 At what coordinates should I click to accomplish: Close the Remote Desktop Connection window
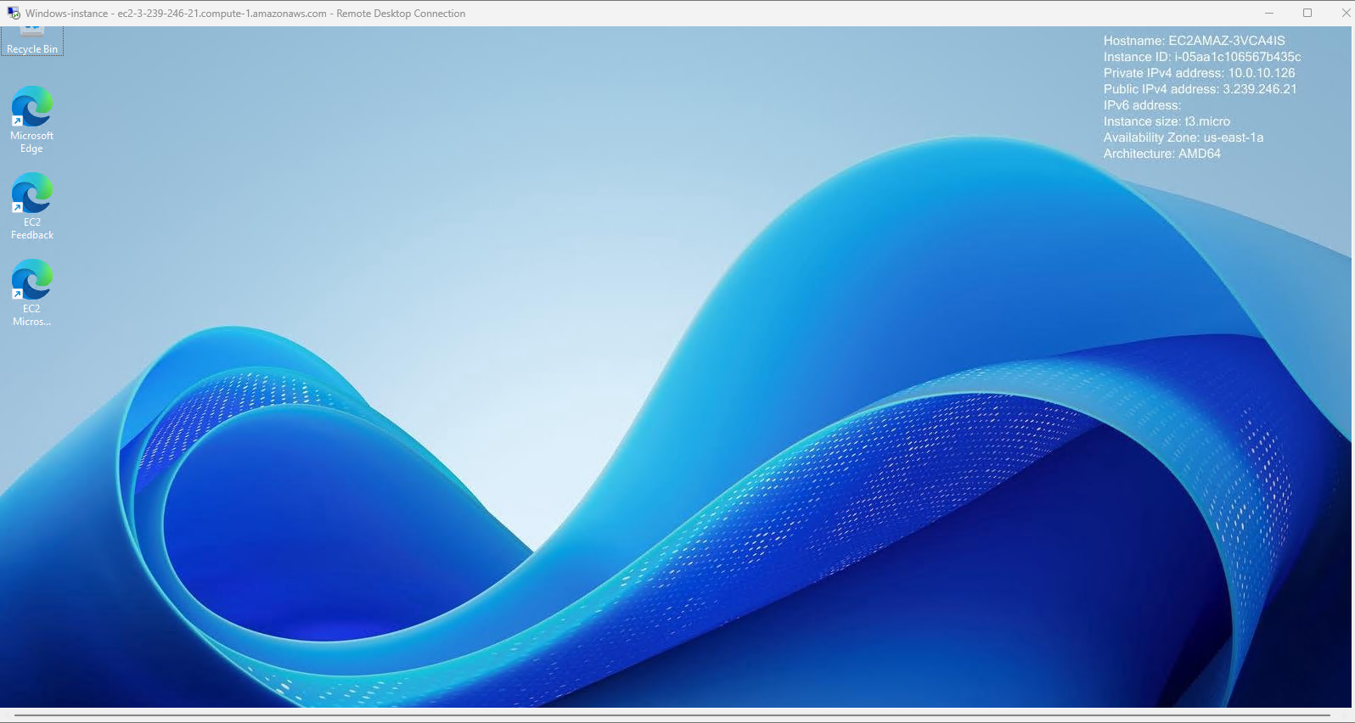(1344, 13)
